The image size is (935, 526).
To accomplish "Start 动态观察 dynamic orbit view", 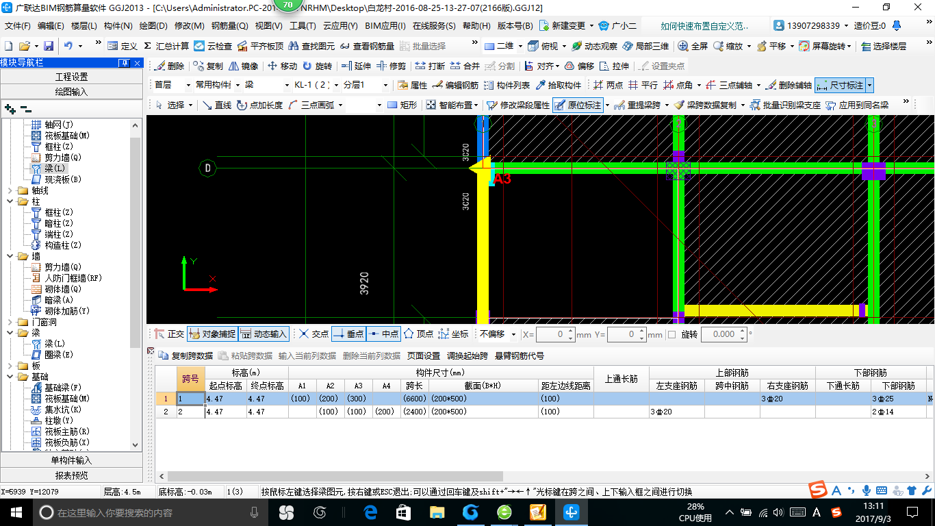I will 594,46.
